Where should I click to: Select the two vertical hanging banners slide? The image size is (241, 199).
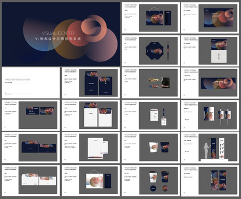pyautogui.click(x=210, y=181)
